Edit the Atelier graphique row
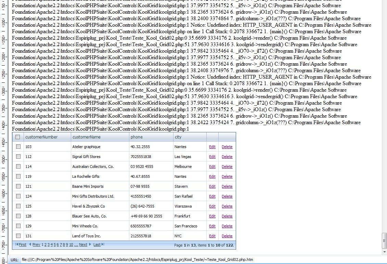 [x=212, y=147]
